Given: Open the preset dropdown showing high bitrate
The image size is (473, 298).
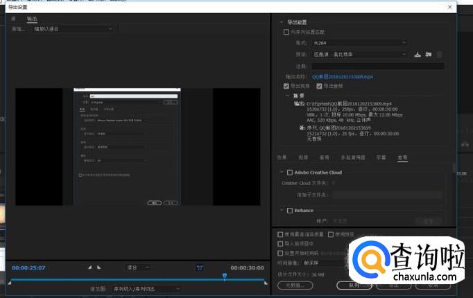Looking at the screenshot, I should tap(365, 54).
